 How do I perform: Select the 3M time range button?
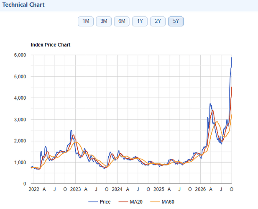click(x=104, y=21)
